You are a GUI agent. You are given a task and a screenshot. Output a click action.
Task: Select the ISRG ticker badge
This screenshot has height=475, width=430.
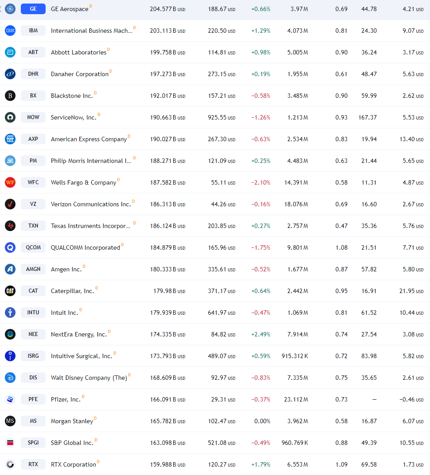(33, 356)
